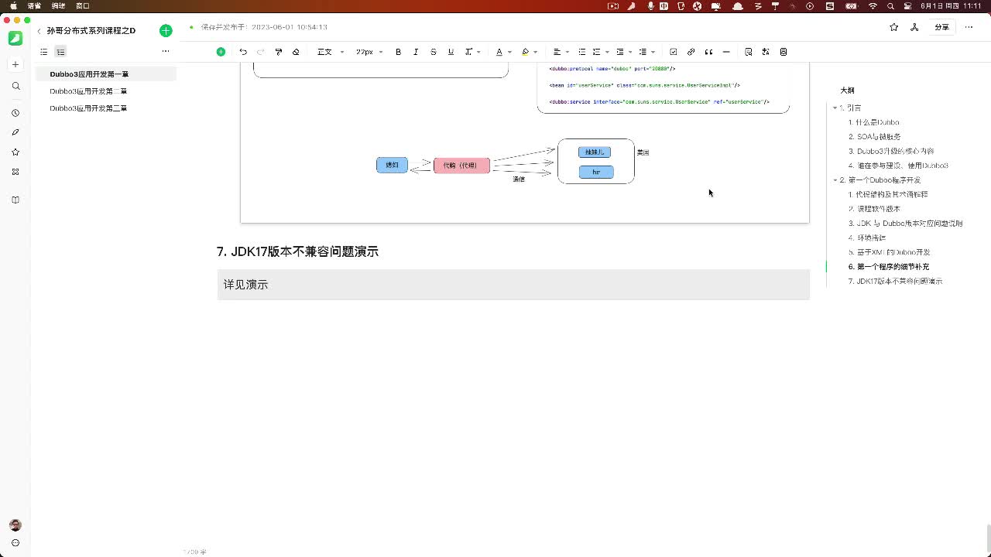Screen dimensions: 991x557
Task: Open the collaboration icon next to the star
Action: pos(914,27)
